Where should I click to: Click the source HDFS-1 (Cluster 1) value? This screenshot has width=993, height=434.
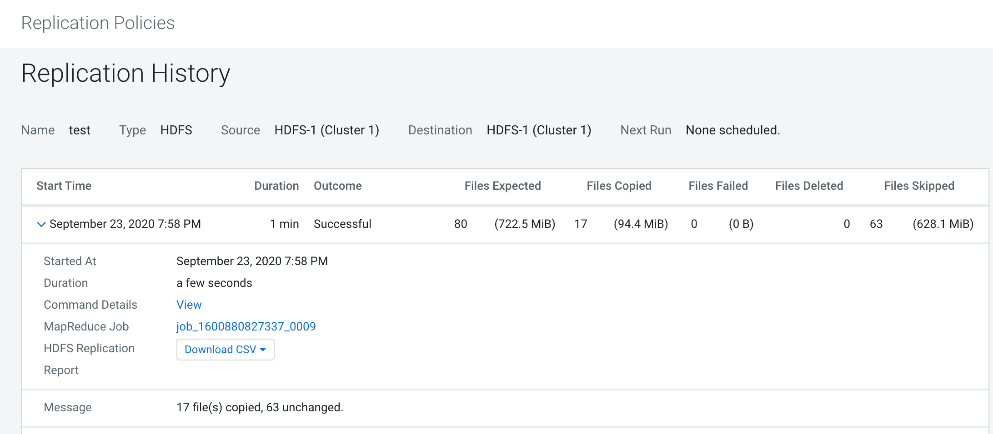click(x=326, y=130)
